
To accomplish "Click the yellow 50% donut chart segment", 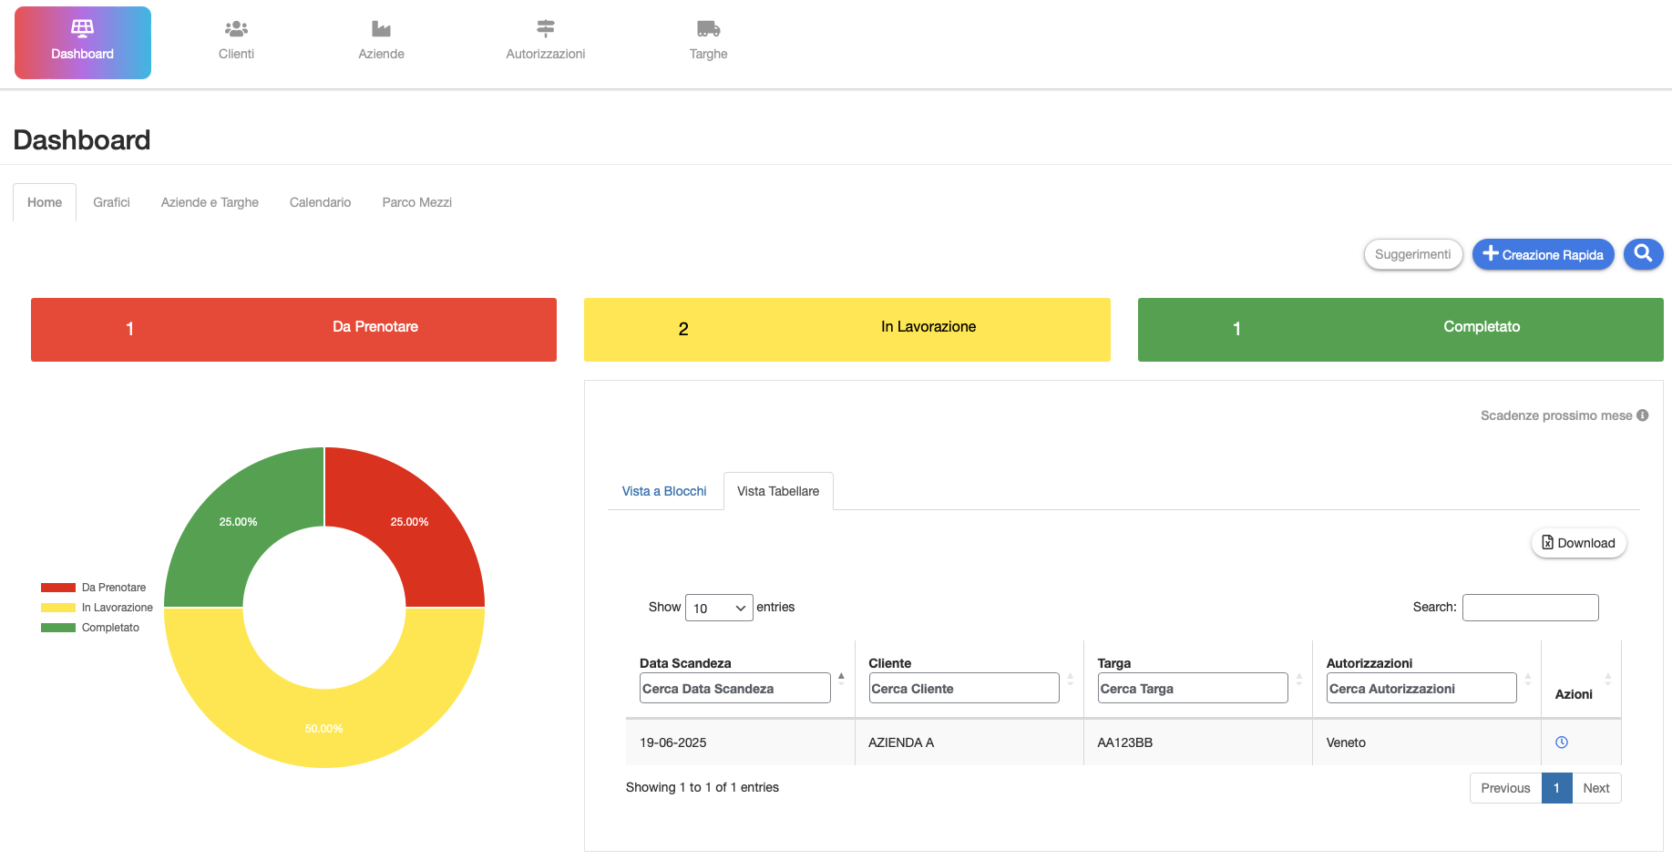I will point(323,720).
